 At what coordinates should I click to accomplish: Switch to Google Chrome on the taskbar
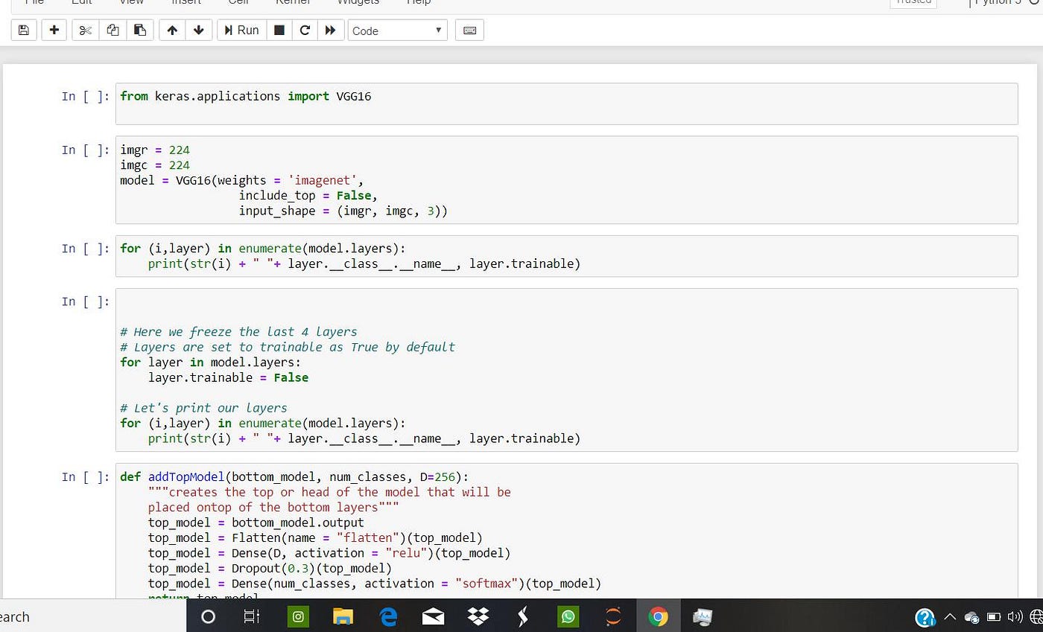tap(658, 616)
